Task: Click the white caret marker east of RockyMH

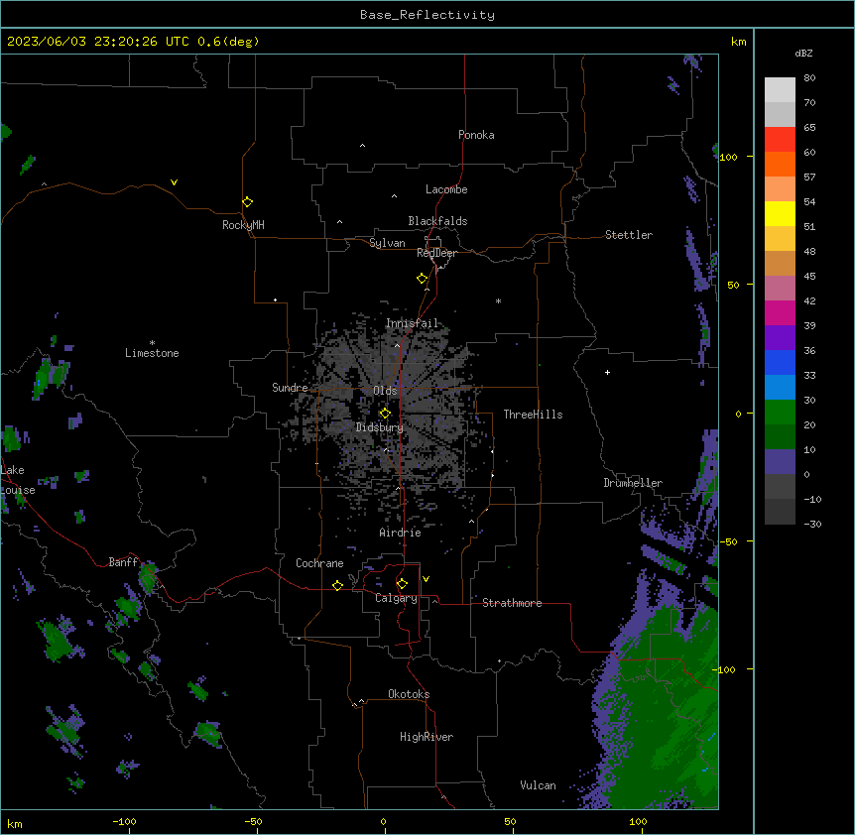Action: 339,222
